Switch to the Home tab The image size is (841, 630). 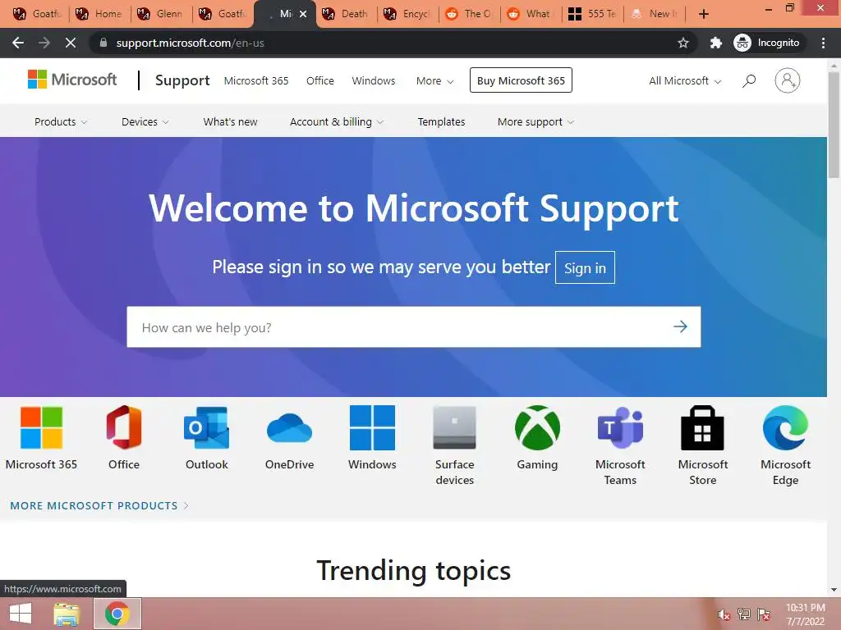(100, 14)
